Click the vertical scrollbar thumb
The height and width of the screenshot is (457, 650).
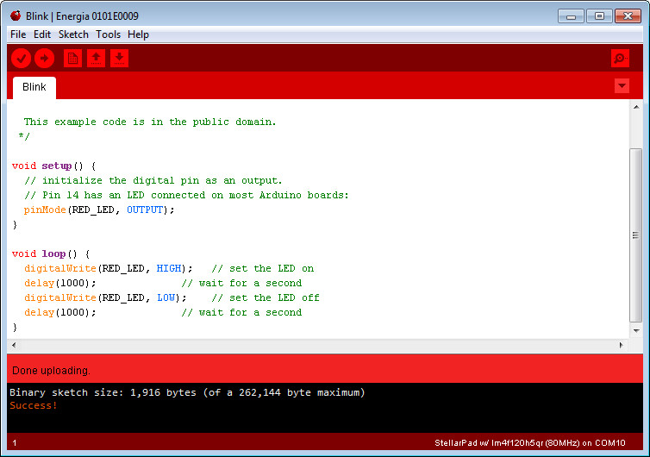click(x=636, y=235)
